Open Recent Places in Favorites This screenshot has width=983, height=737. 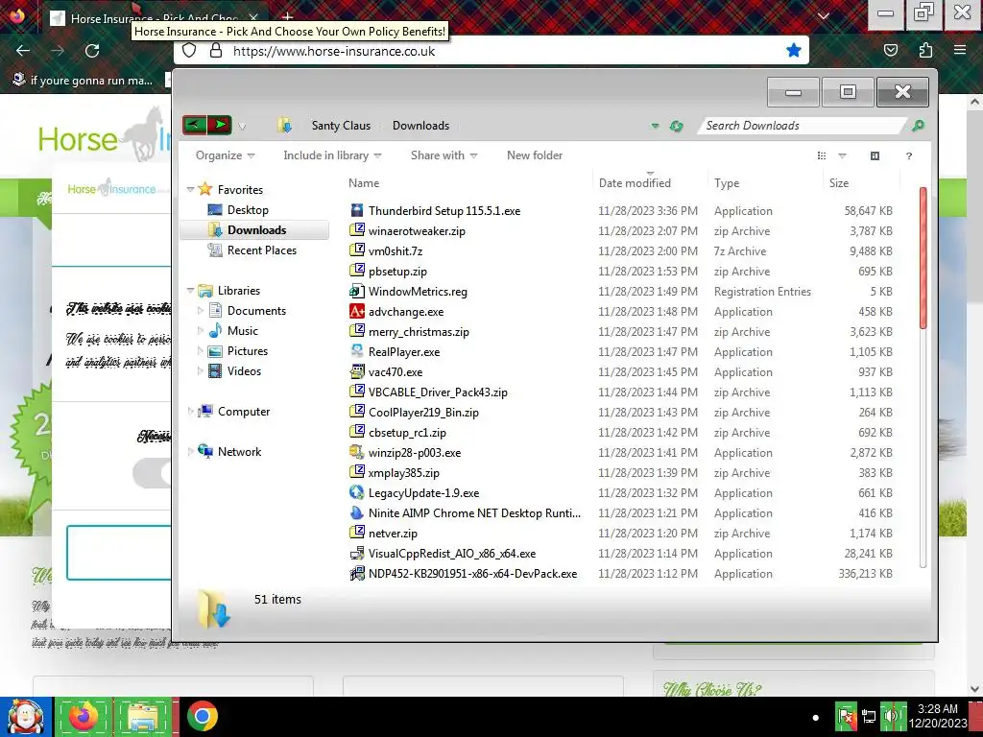pyautogui.click(x=261, y=250)
